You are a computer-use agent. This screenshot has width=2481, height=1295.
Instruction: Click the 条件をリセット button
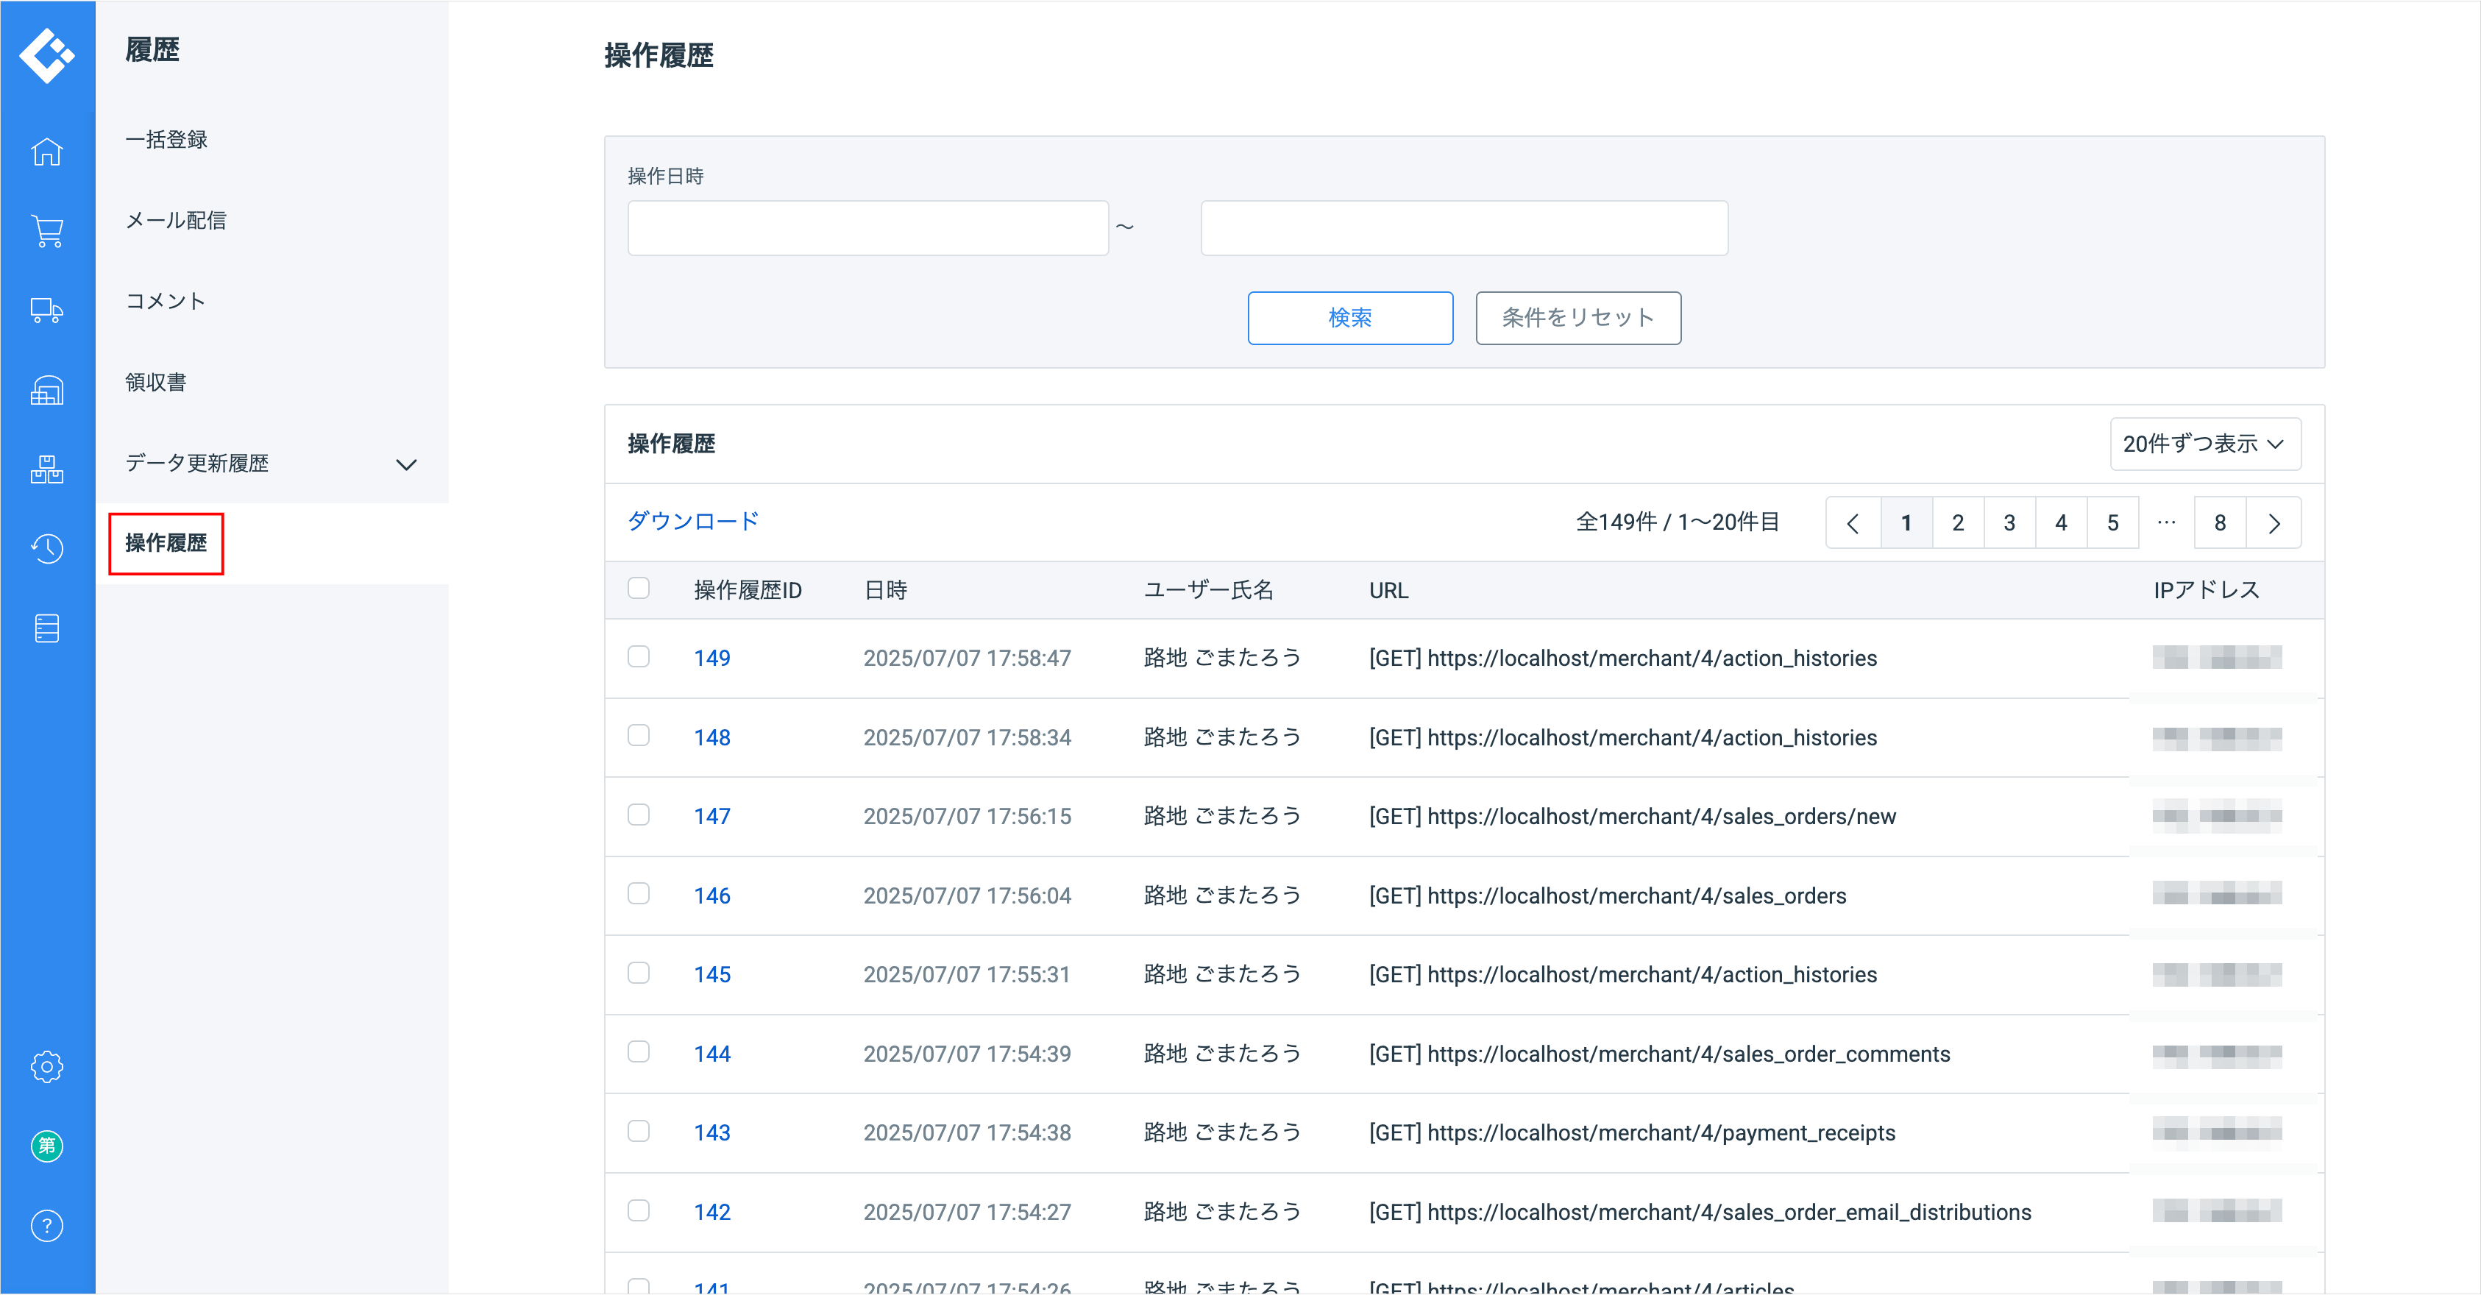coord(1578,318)
